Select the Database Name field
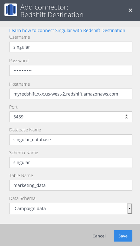This screenshot has height=246, width=140. tap(71, 140)
